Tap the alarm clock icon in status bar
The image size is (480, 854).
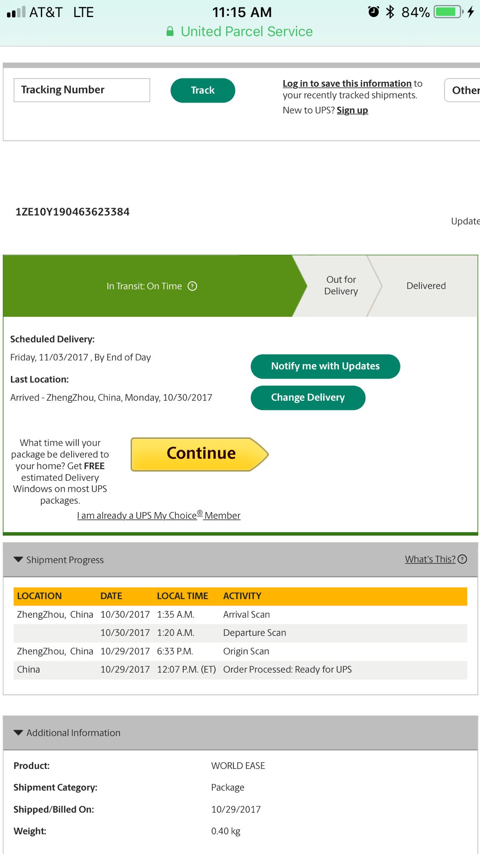[x=374, y=12]
